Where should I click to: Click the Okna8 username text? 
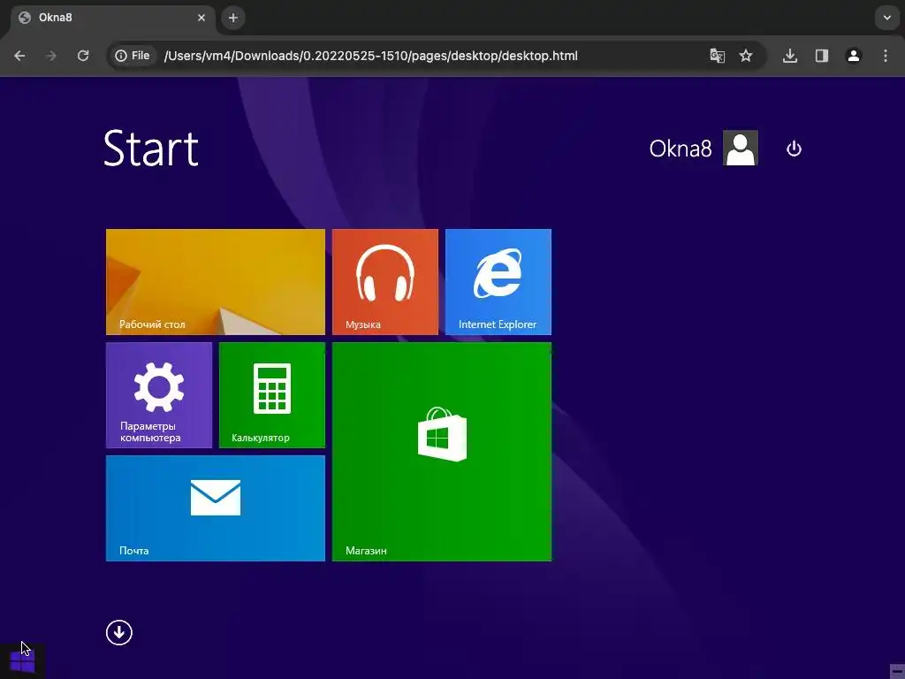681,149
